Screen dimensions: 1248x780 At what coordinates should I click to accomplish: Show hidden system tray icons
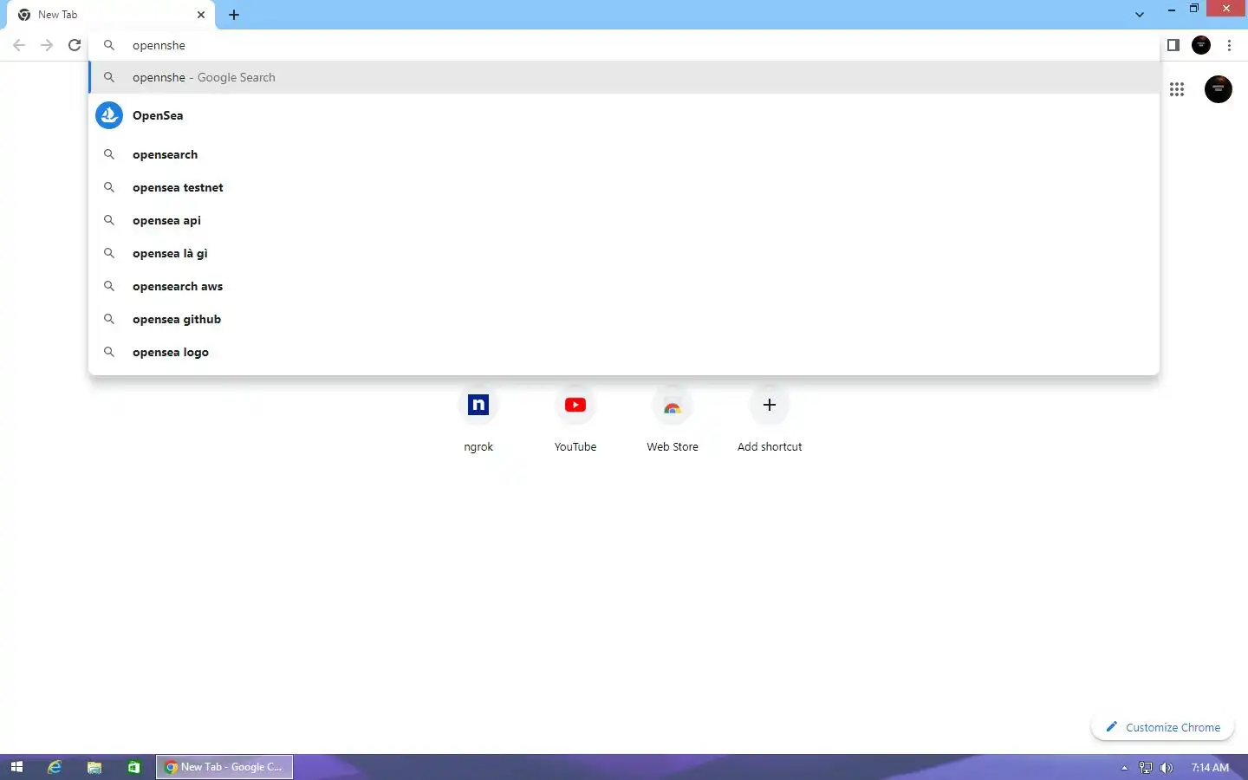[1124, 768]
